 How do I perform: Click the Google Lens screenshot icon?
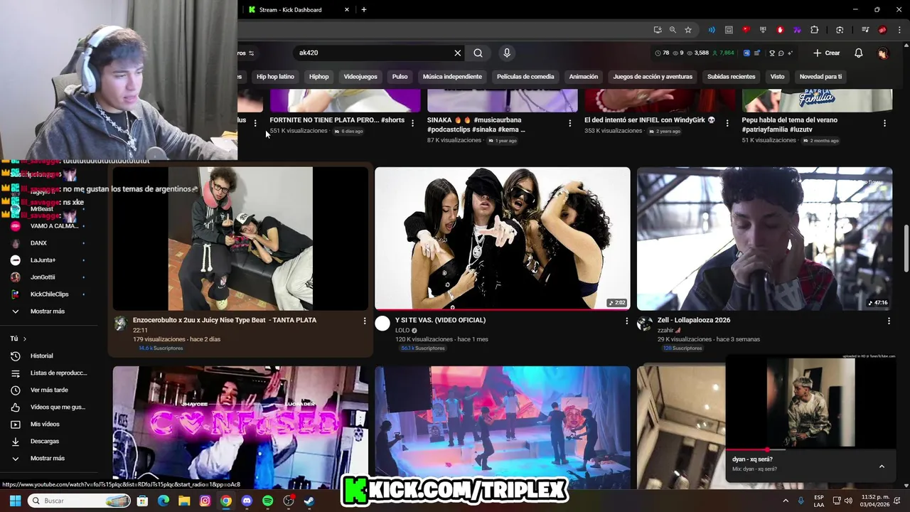[840, 30]
